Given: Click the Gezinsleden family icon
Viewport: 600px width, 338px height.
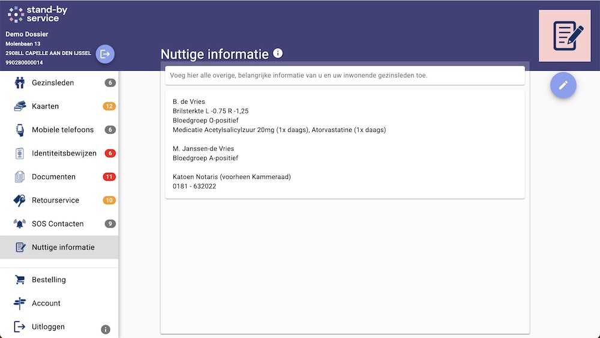Looking at the screenshot, I should pos(20,83).
